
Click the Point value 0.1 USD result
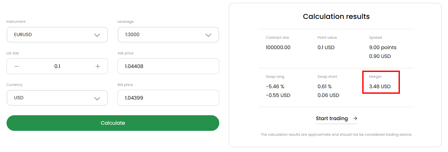coord(326,48)
